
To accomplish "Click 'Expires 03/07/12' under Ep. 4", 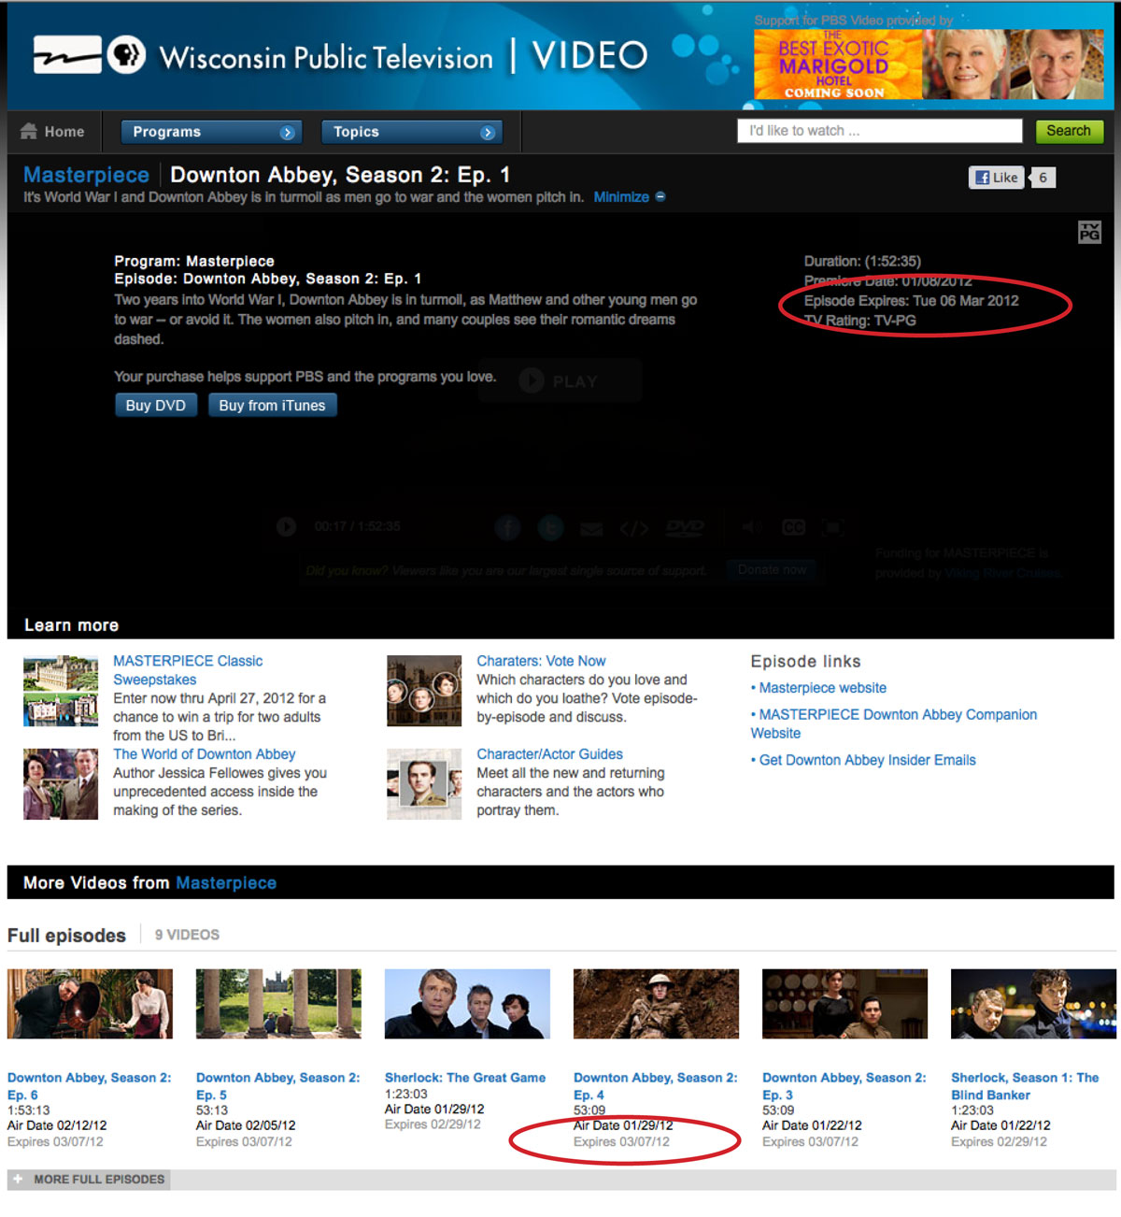I will 621,1142.
